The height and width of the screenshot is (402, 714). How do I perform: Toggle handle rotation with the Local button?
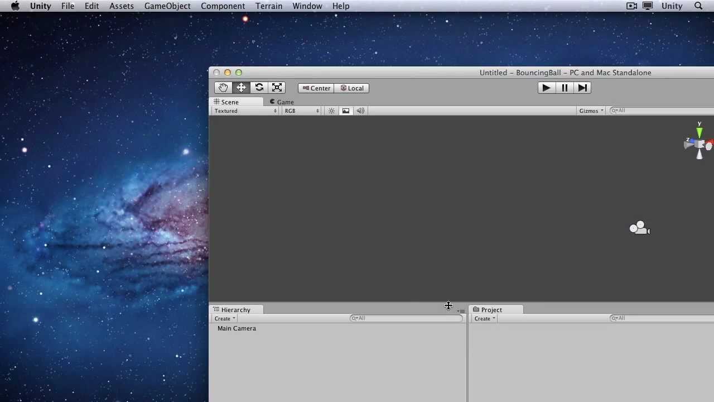click(x=351, y=88)
